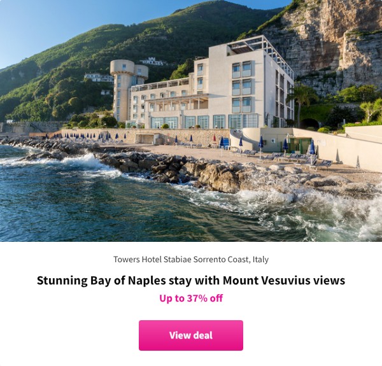Click the blue beach umbrellas by the loungers
The height and width of the screenshot is (366, 382).
click(x=285, y=146)
